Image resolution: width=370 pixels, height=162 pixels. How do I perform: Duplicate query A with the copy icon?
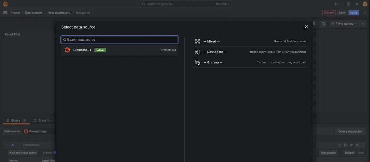[345, 145]
